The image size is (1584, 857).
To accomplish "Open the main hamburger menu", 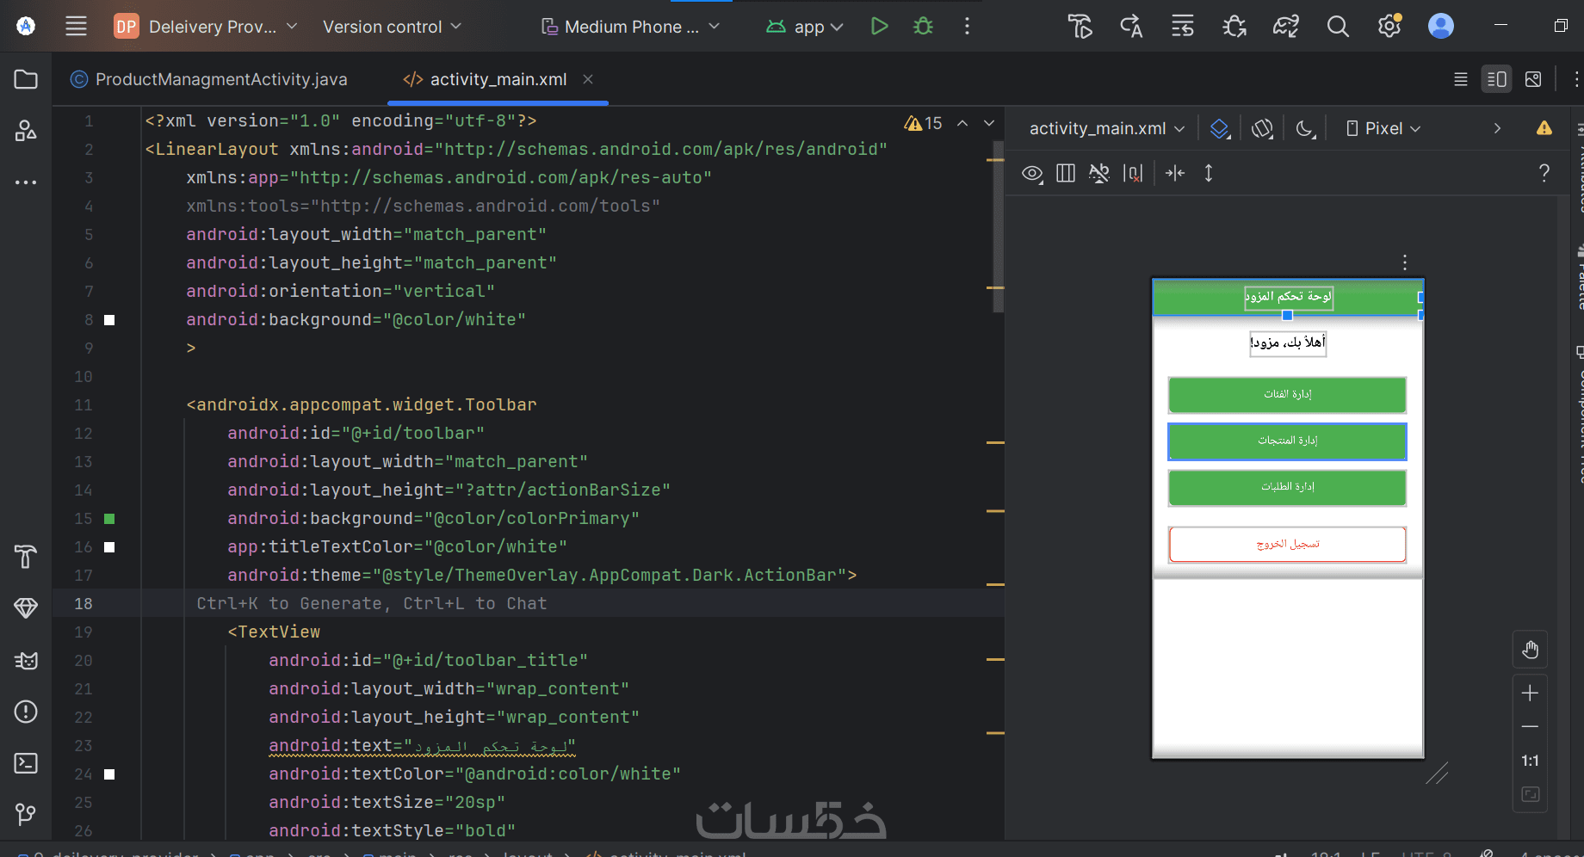I will click(76, 27).
